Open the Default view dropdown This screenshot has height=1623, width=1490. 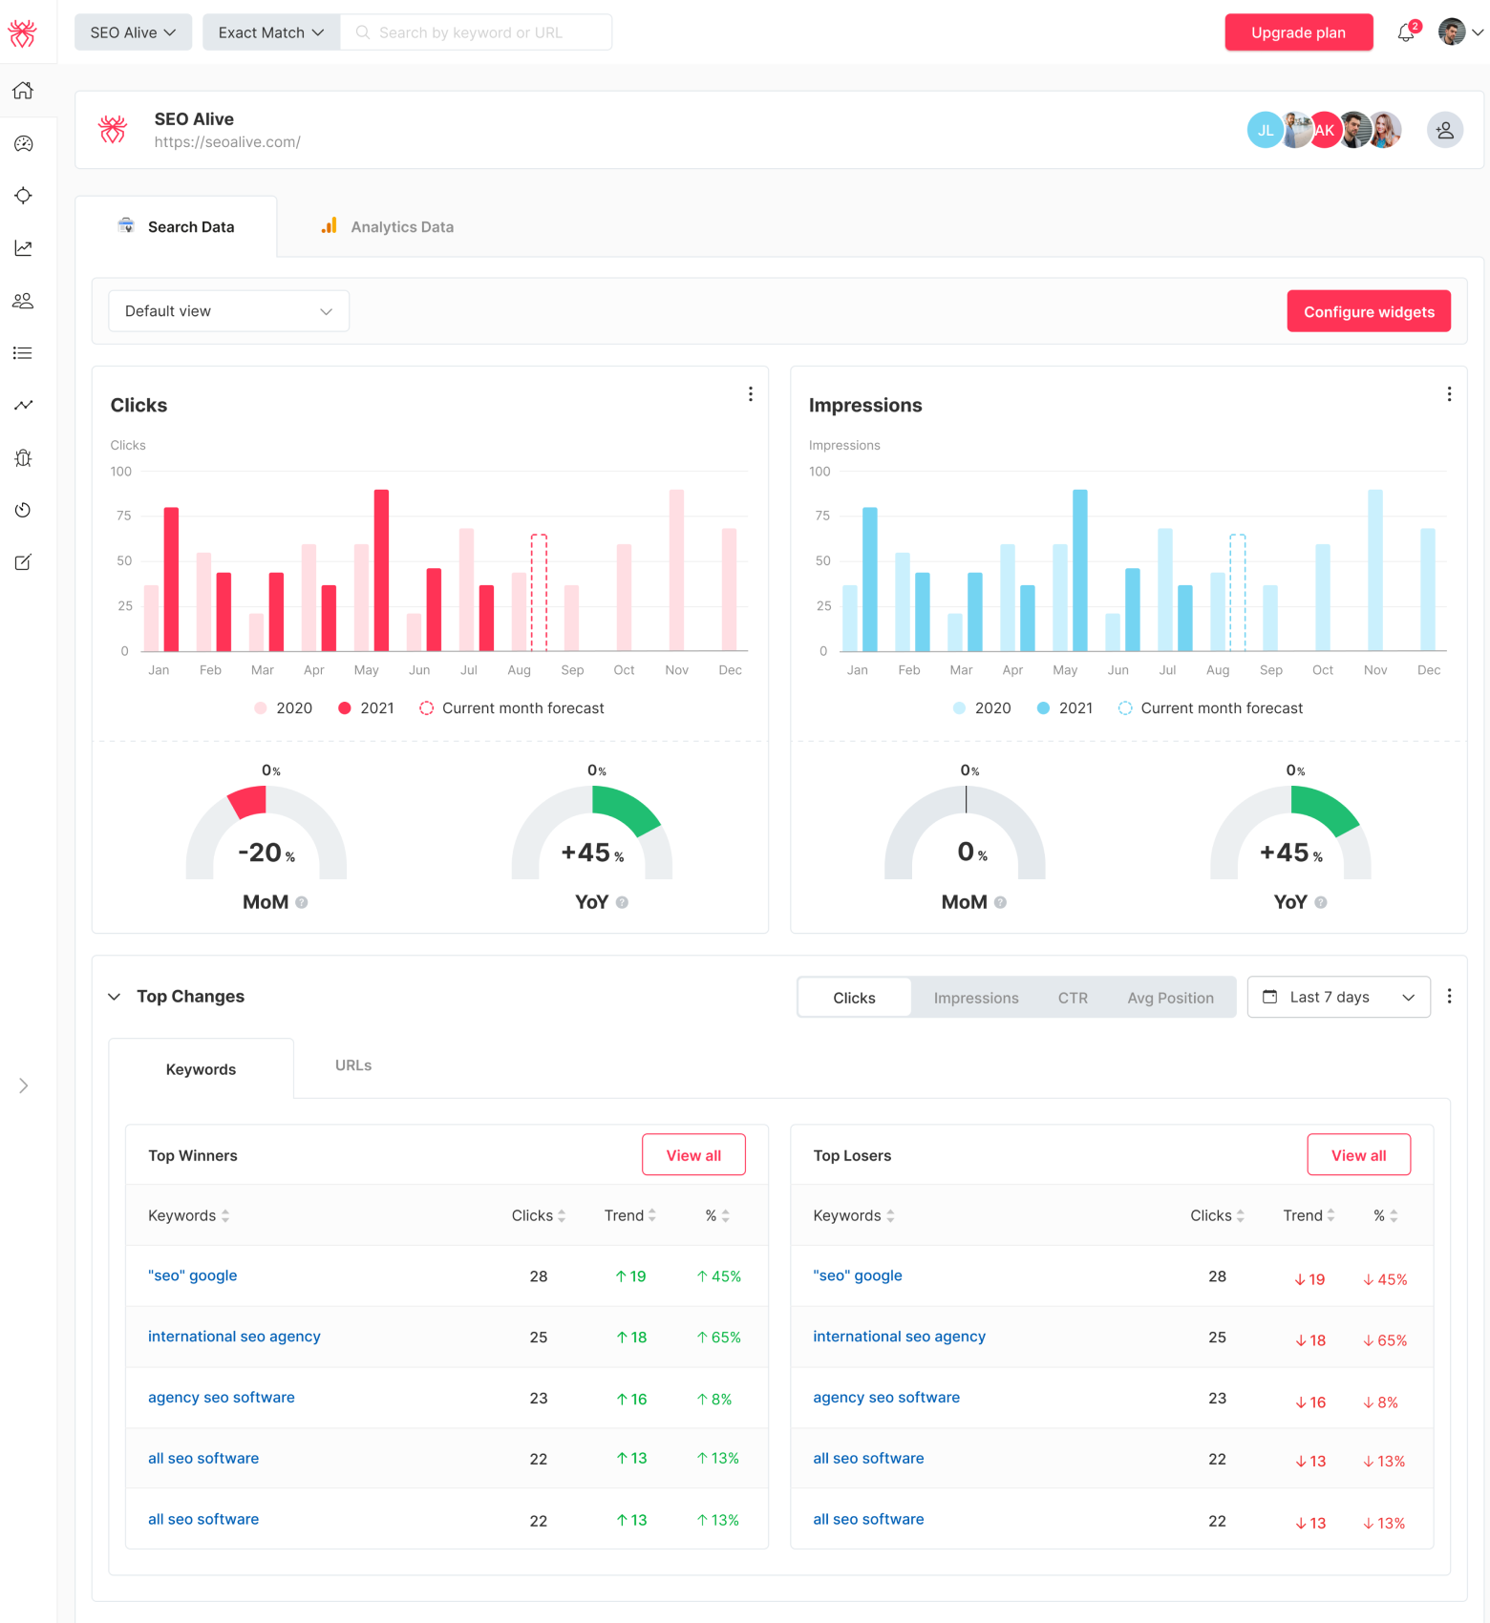228,311
